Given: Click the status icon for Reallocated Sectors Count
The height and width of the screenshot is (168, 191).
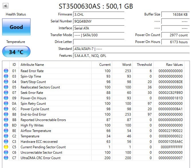Looking at the screenshot, I should coord(6,87).
